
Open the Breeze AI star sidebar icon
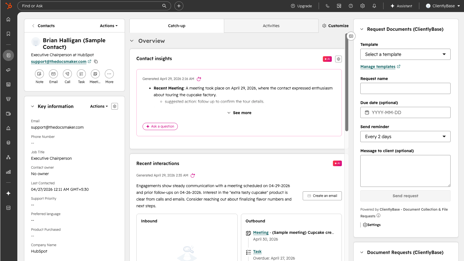click(x=8, y=193)
